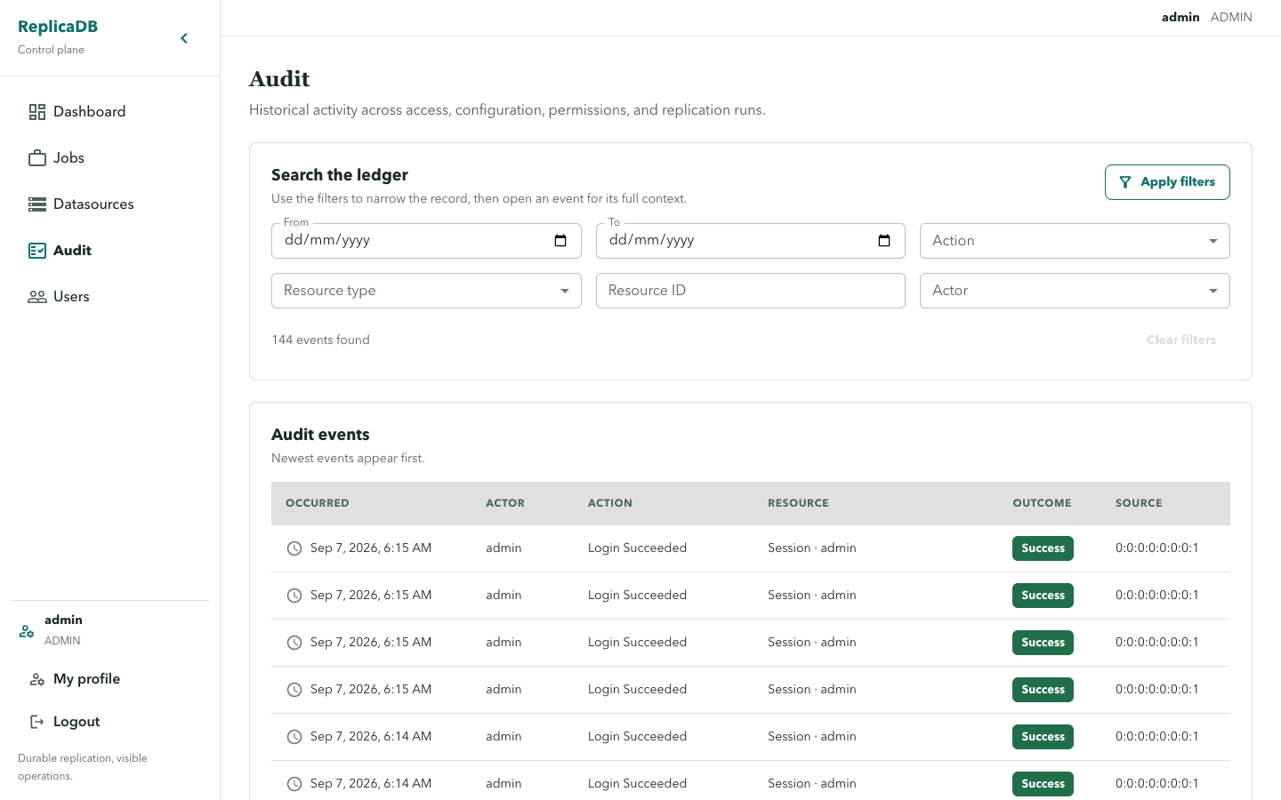Click the ACTION column header
The image size is (1281, 800).
point(610,503)
